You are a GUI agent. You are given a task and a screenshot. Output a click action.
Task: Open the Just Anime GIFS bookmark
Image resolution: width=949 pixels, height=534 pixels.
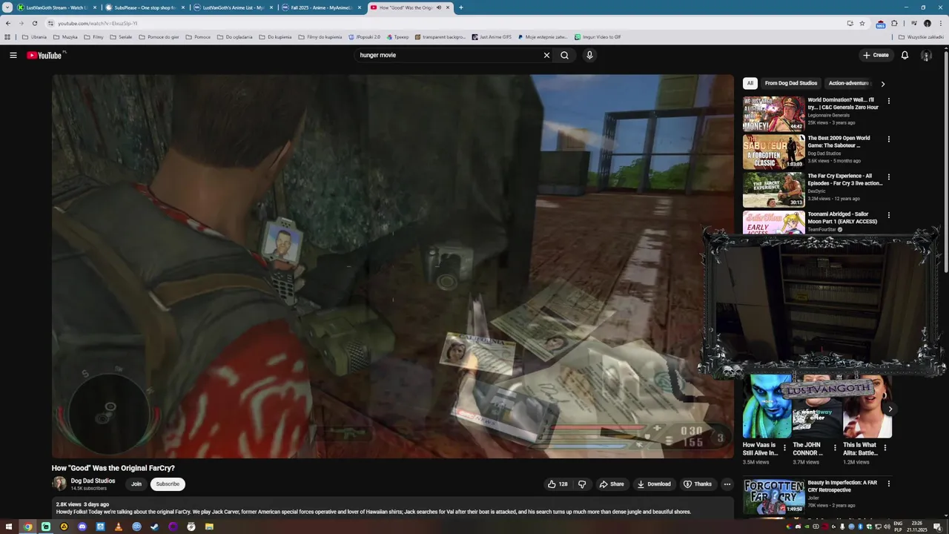pos(491,37)
